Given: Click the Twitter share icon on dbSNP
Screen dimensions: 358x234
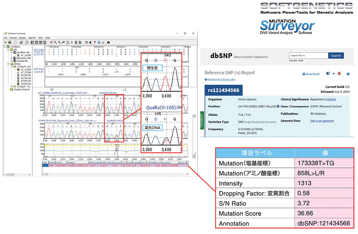Looking at the screenshot, I should click(334, 73).
